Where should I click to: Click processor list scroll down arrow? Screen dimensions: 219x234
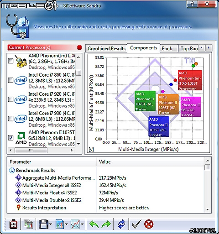tap(78, 144)
